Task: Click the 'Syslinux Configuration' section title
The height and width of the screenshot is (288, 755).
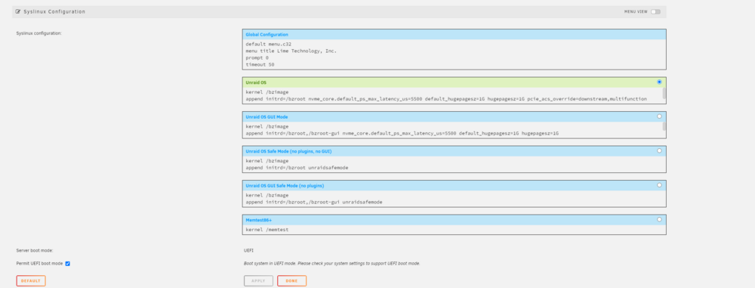Action: coord(54,11)
